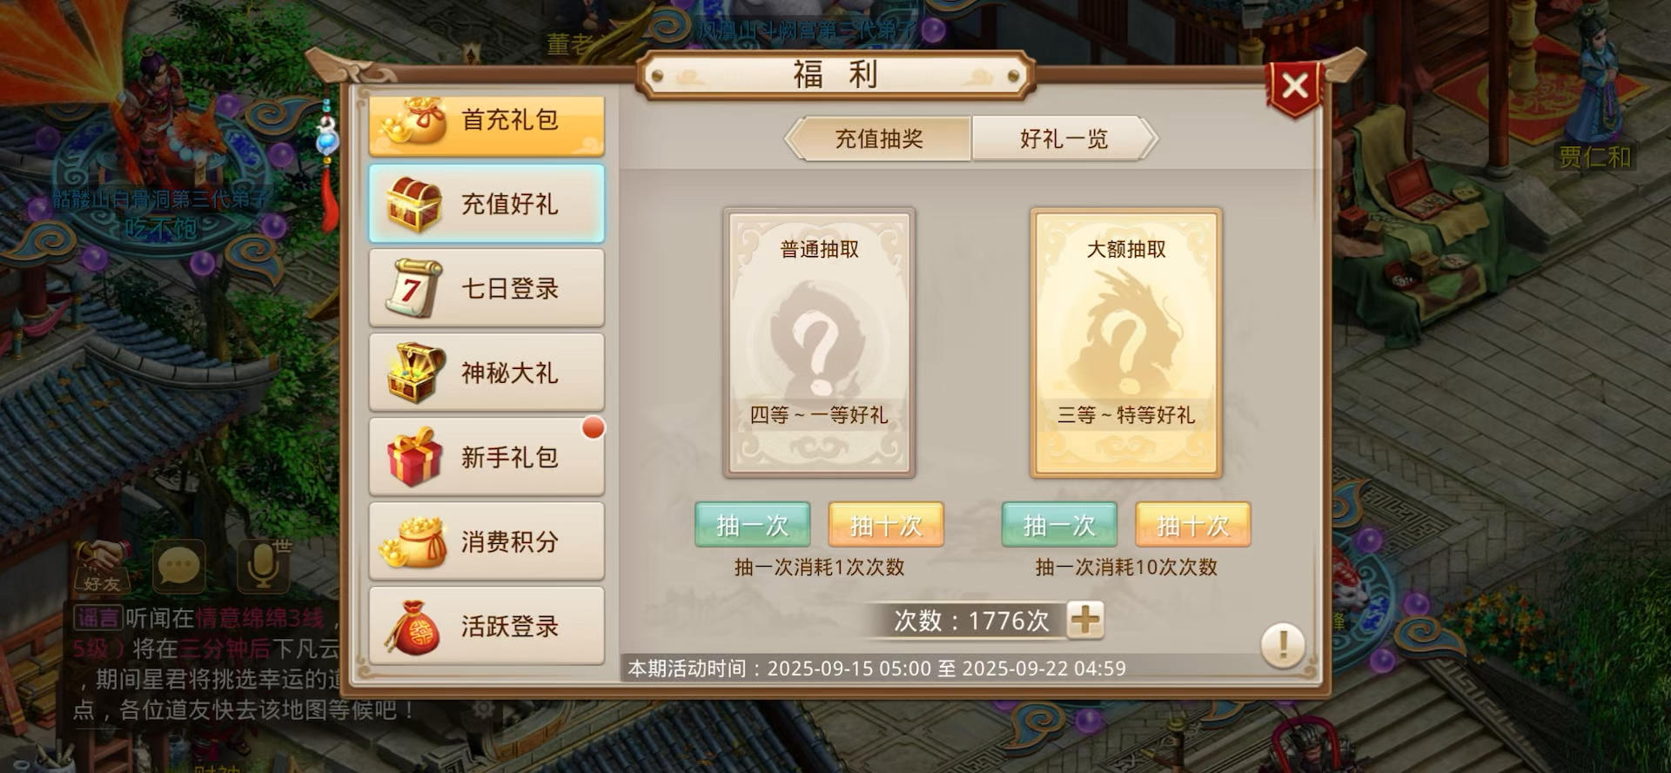
Task: Add draw counts with plus button
Action: [x=1085, y=621]
